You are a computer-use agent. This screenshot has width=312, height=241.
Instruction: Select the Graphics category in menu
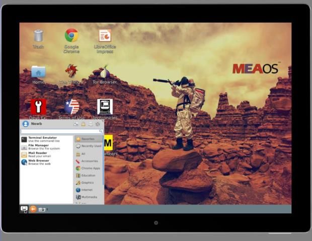click(88, 183)
